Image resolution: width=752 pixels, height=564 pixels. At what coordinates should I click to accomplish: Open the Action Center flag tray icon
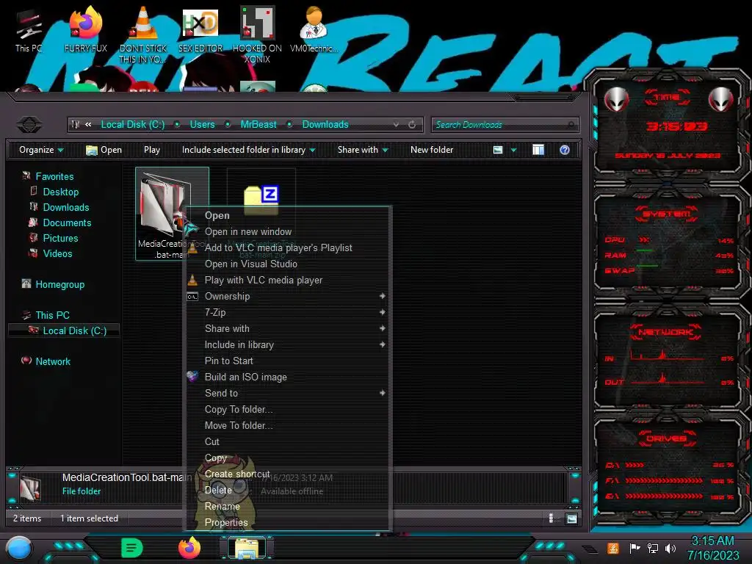click(x=634, y=548)
